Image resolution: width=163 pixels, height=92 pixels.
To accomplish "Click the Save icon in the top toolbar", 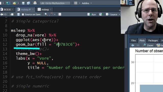I will [23, 3].
